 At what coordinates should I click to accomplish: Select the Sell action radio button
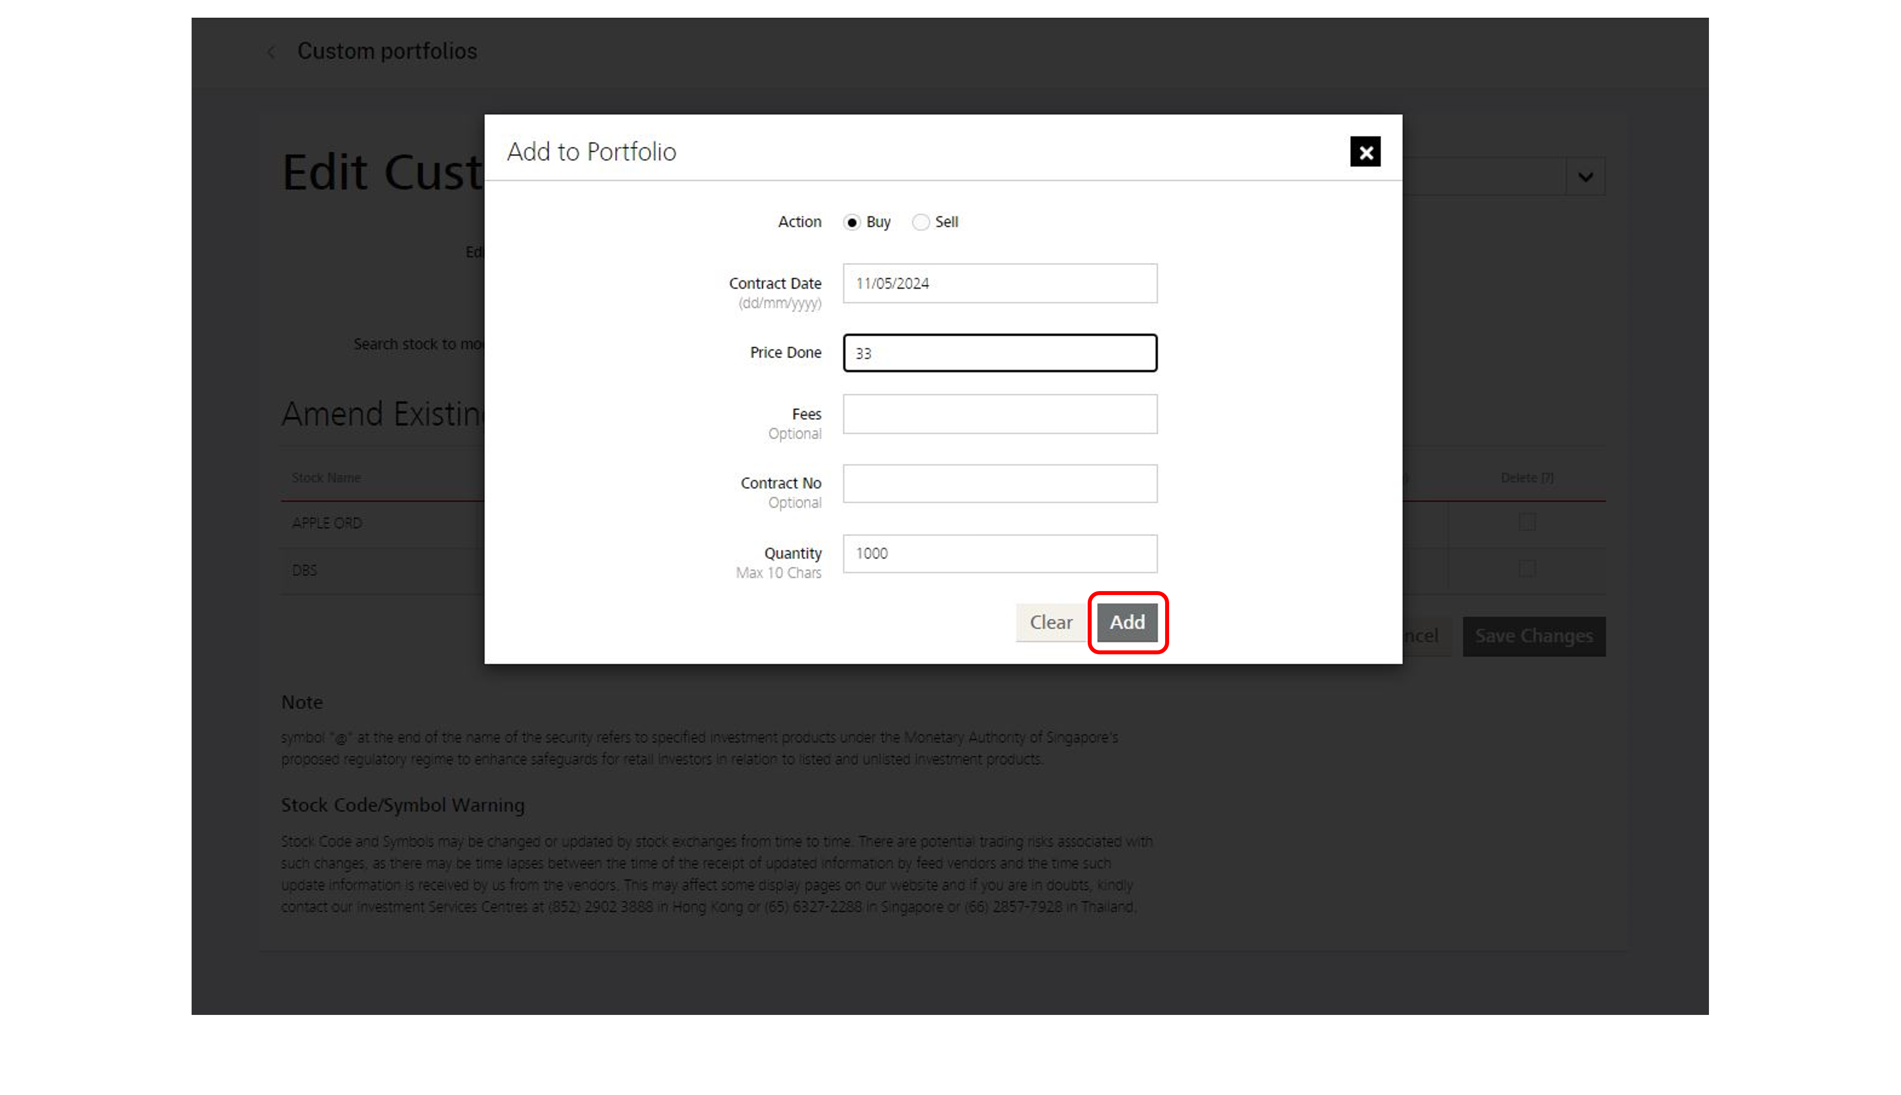pyautogui.click(x=920, y=223)
